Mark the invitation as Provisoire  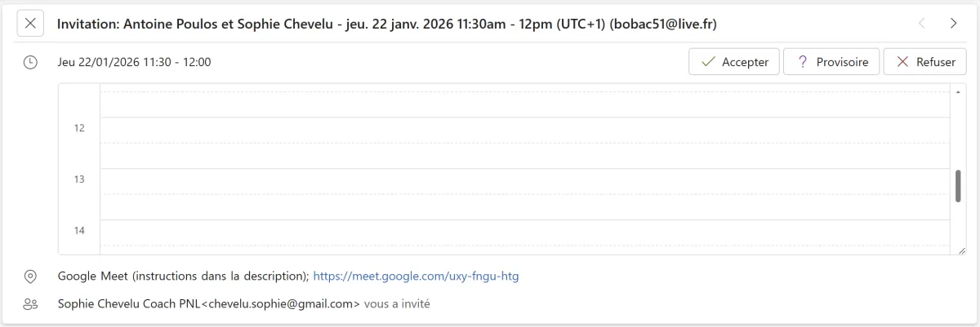click(831, 62)
